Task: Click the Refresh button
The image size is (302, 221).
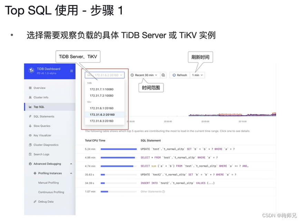Action: pyautogui.click(x=179, y=75)
